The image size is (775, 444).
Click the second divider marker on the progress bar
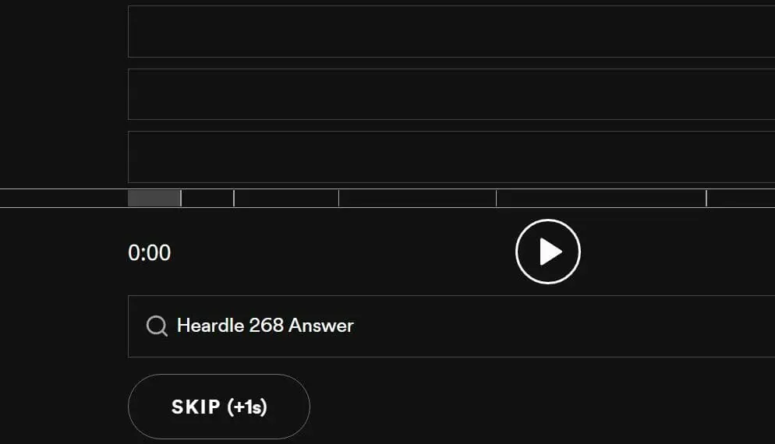(234, 199)
